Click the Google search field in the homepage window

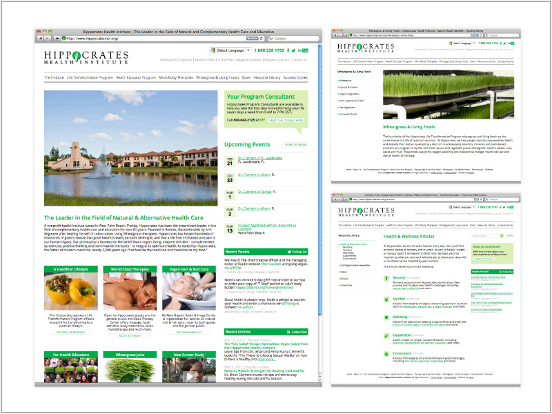point(293,38)
